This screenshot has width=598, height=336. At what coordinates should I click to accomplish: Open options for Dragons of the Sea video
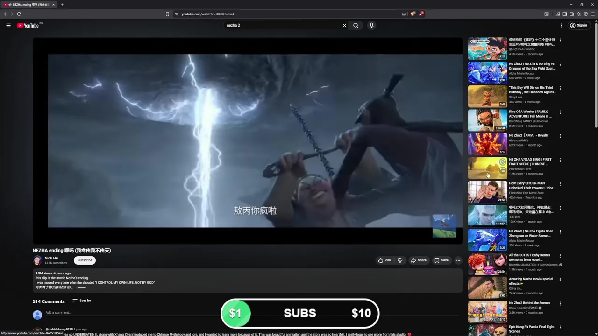click(560, 64)
